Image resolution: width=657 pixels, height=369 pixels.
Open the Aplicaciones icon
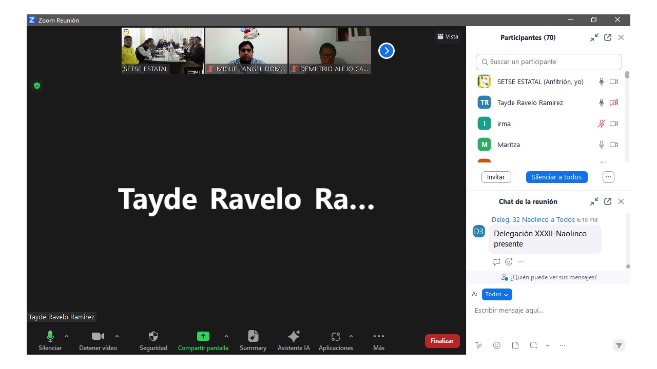(x=336, y=337)
